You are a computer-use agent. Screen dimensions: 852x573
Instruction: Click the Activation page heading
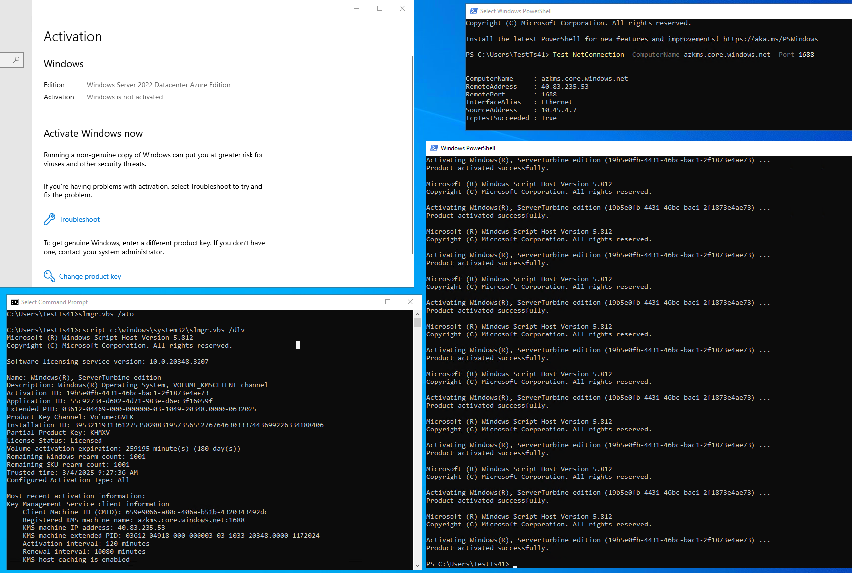(73, 36)
